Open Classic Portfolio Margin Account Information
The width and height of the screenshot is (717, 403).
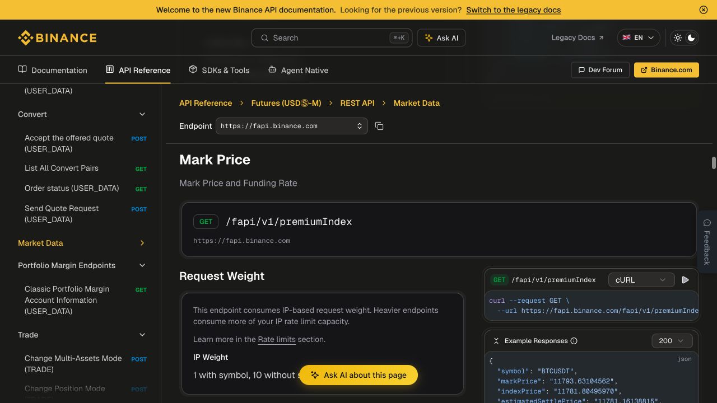coord(86,300)
